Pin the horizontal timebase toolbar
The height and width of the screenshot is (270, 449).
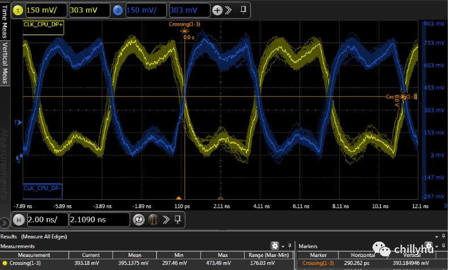(178, 220)
